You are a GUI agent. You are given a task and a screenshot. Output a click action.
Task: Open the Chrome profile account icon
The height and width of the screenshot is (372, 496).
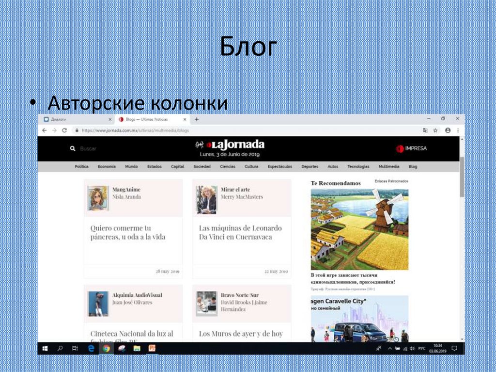click(x=448, y=130)
